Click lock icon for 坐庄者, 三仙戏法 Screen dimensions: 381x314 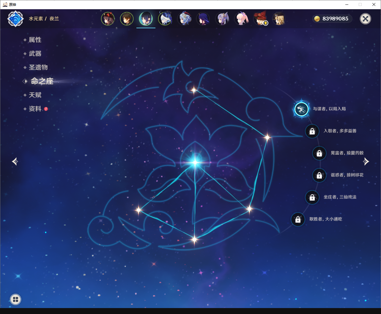pos(312,197)
